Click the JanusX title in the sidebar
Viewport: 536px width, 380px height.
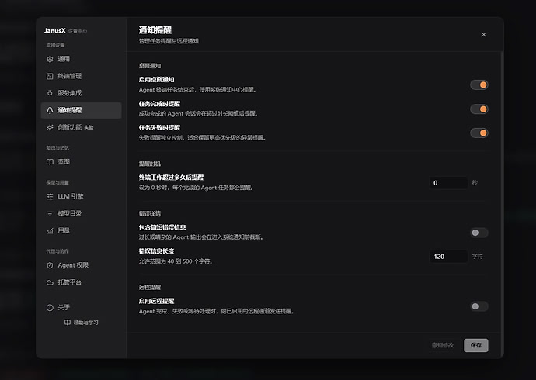coord(54,31)
